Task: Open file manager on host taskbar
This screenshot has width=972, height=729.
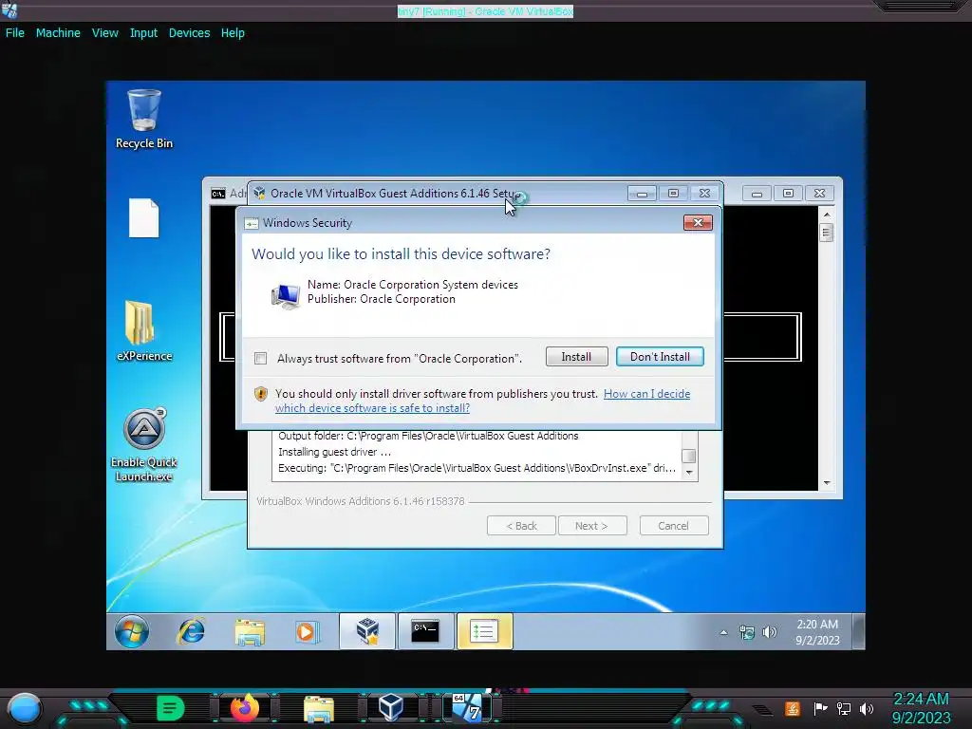Action: (319, 708)
